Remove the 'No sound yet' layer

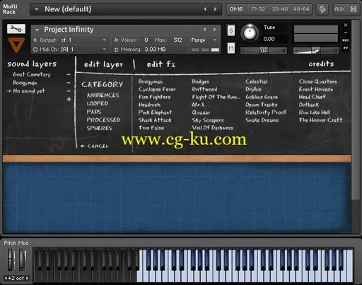69,91
